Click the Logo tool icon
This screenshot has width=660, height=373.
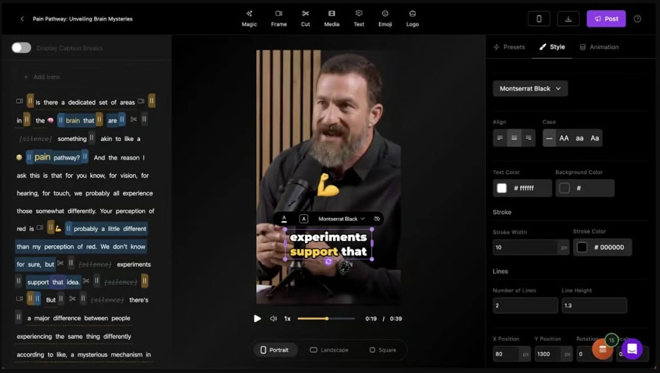pyautogui.click(x=412, y=18)
